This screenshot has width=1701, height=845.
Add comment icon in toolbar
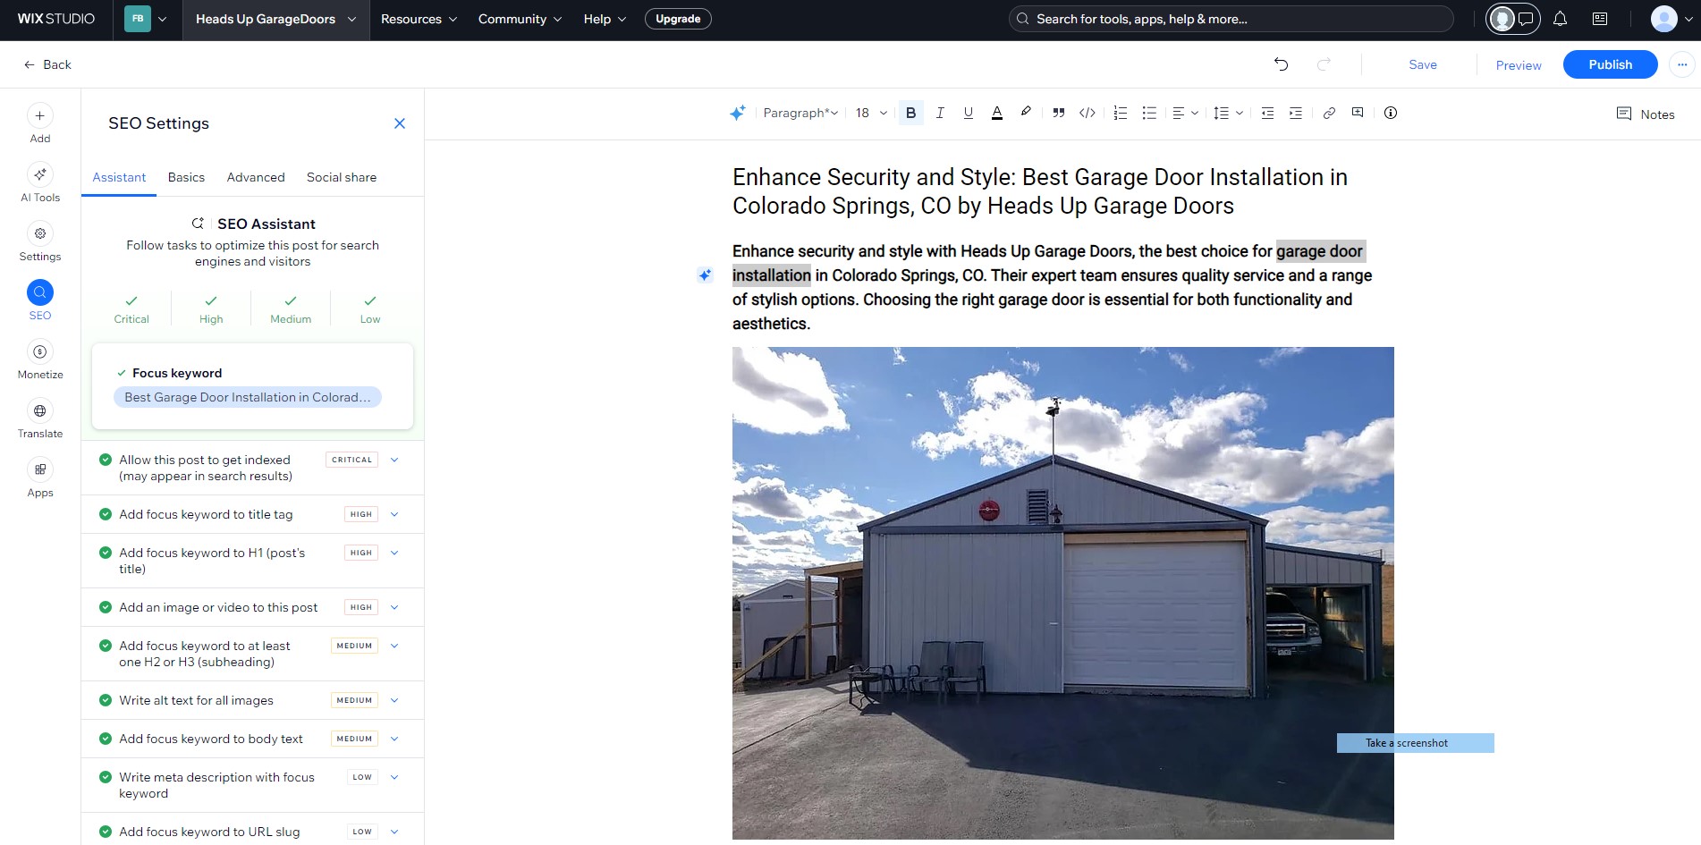point(1358,113)
